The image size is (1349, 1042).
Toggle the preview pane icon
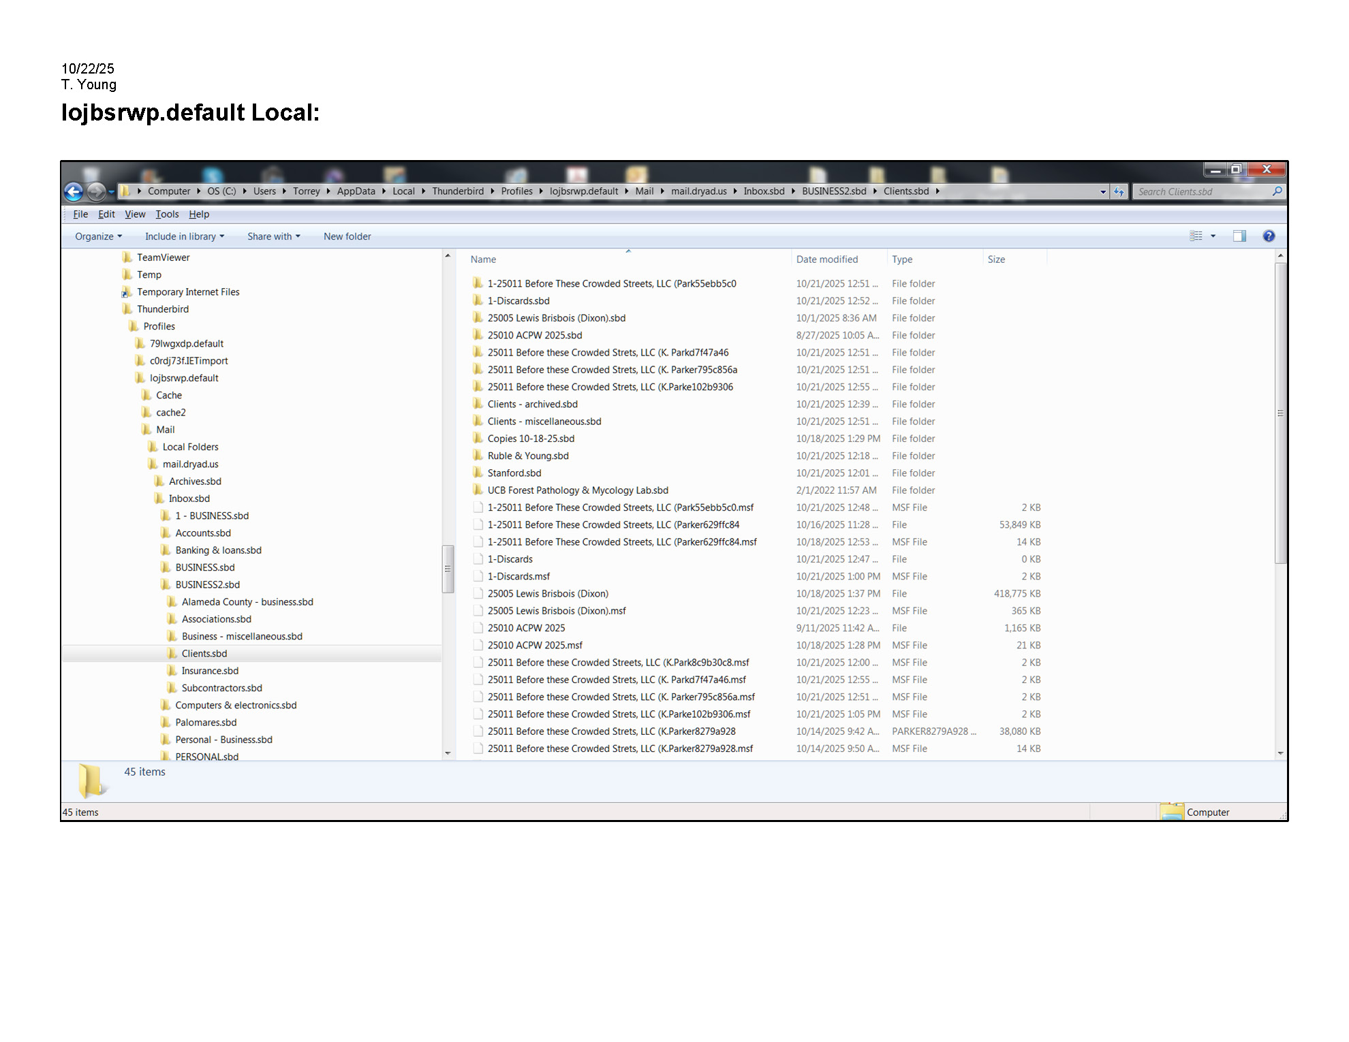[x=1239, y=236]
